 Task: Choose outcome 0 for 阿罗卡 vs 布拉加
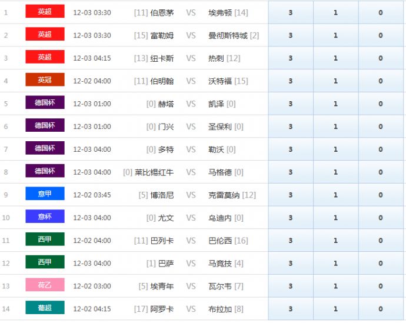click(381, 309)
